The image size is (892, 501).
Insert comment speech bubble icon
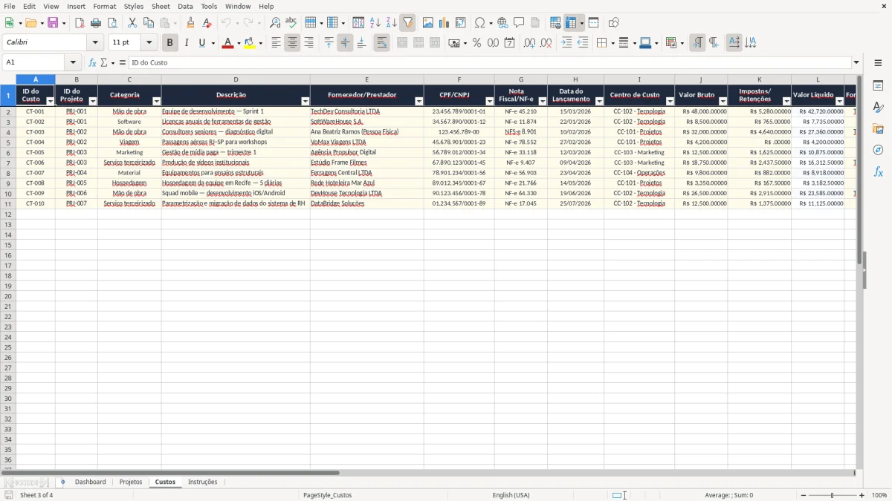click(x=519, y=23)
